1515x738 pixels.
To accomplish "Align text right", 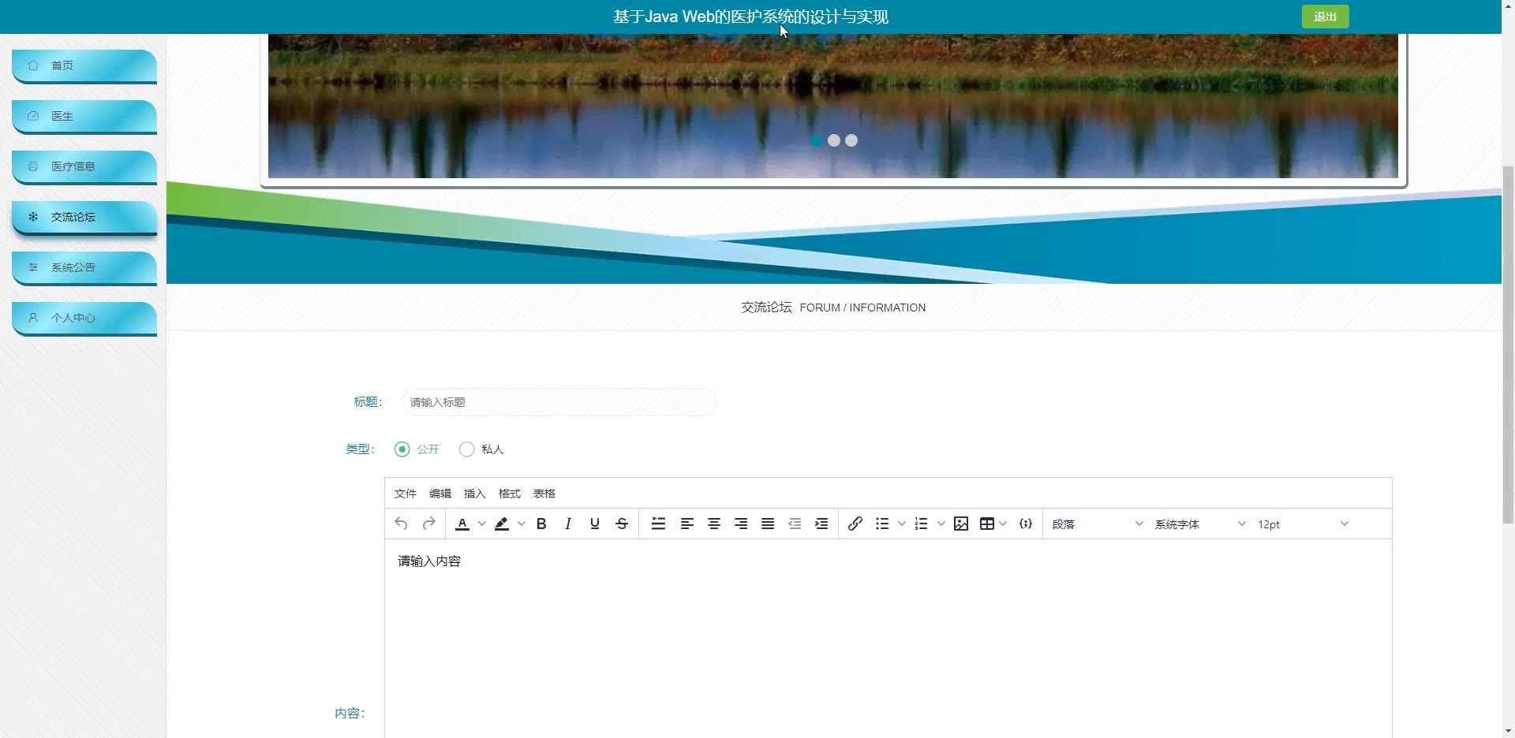I will (x=741, y=524).
